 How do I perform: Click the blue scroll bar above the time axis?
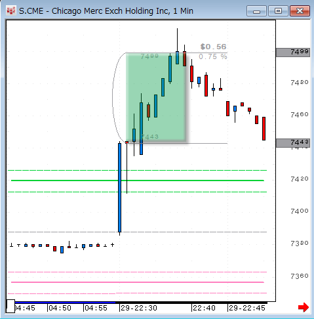pyautogui.click(x=65, y=303)
